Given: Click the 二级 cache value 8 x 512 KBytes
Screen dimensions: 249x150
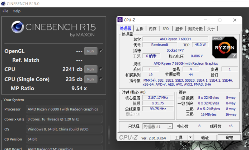Looking at the screenshot, I should [x=208, y=109].
